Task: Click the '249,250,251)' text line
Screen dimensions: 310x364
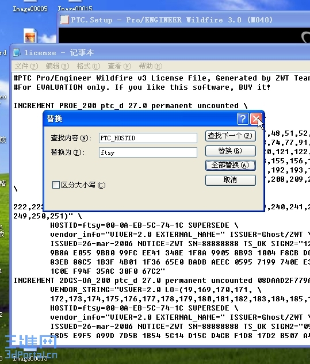Action: tap(48, 216)
